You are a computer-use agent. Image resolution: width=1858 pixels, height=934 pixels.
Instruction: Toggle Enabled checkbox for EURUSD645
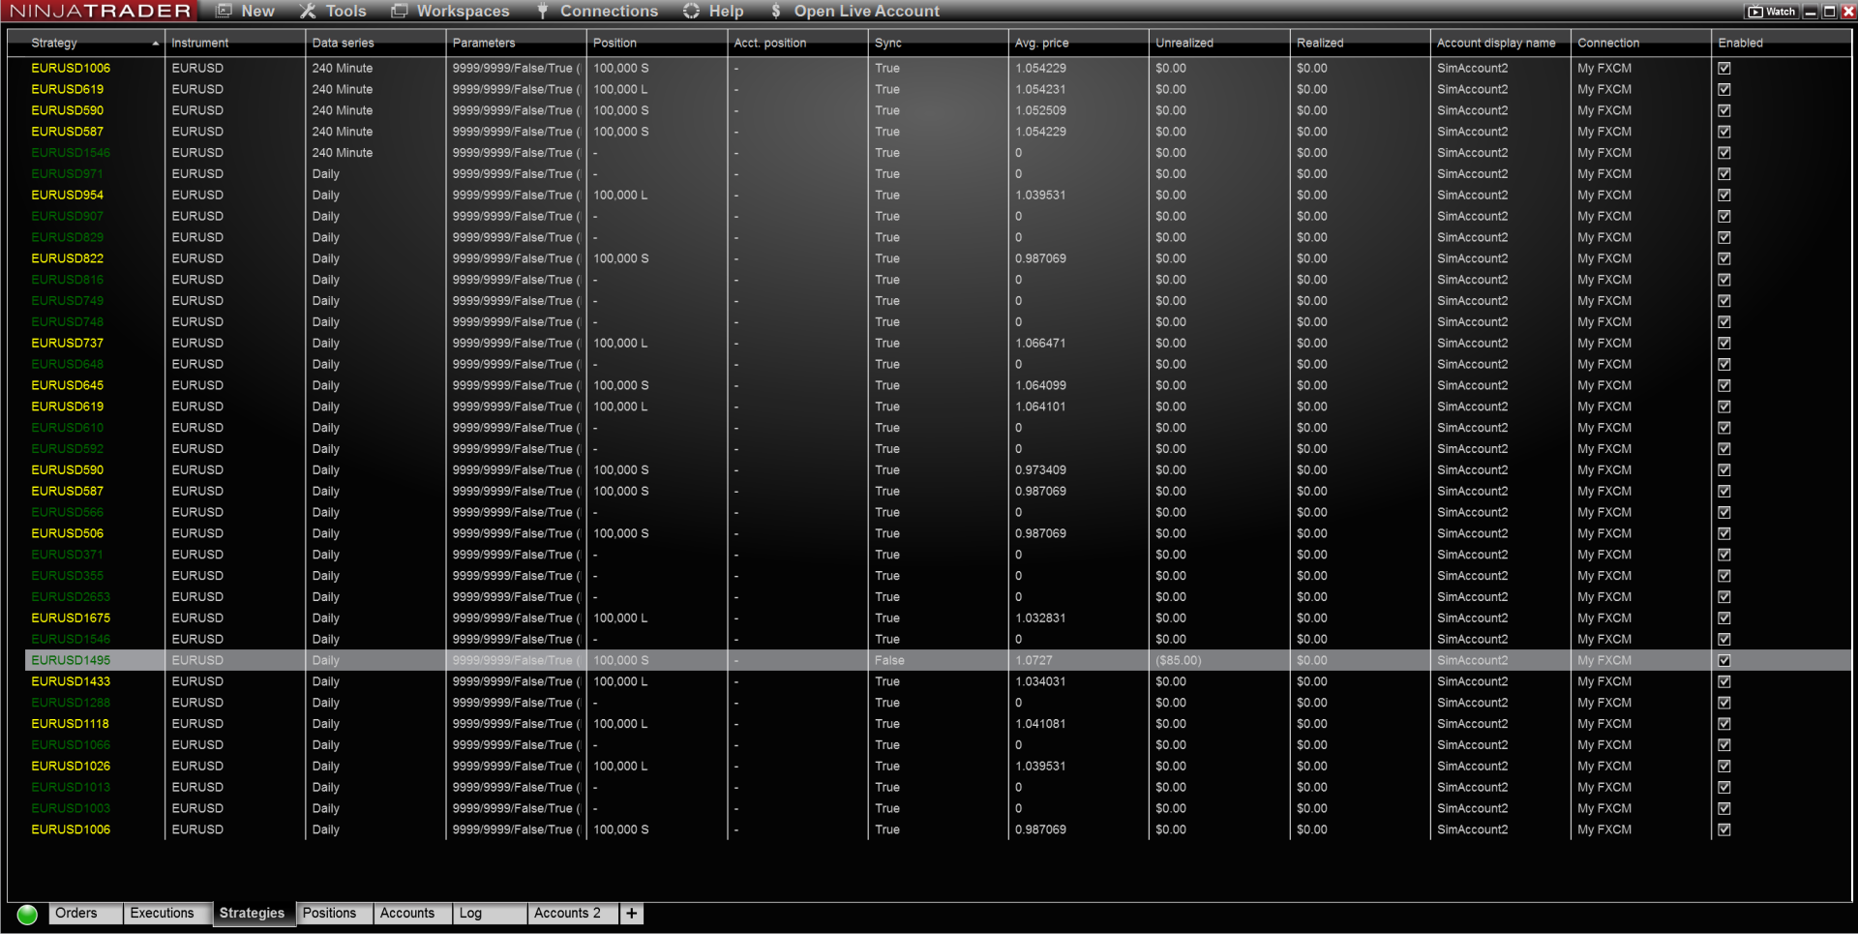[1724, 386]
